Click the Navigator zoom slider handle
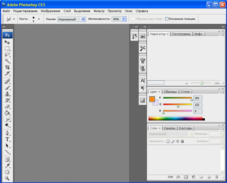The image size is (227, 183). tap(201, 83)
